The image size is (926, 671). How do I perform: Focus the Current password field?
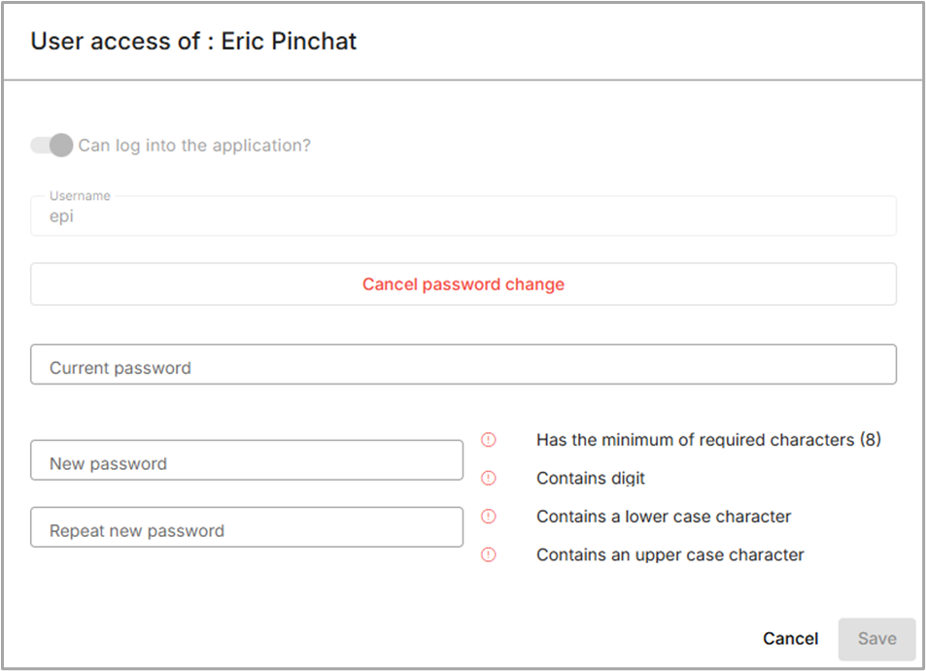click(463, 368)
